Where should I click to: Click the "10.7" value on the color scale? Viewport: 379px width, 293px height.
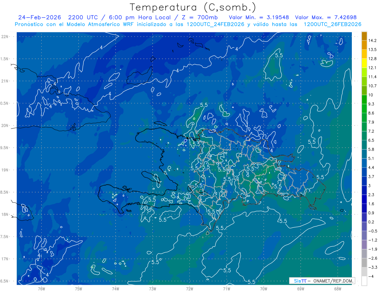373,86
